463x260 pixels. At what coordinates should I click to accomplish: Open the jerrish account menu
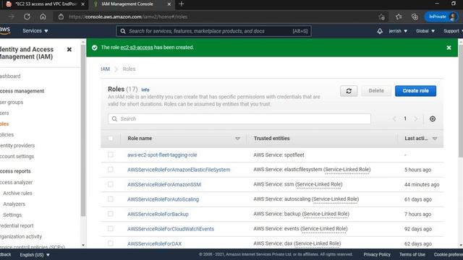coord(398,31)
